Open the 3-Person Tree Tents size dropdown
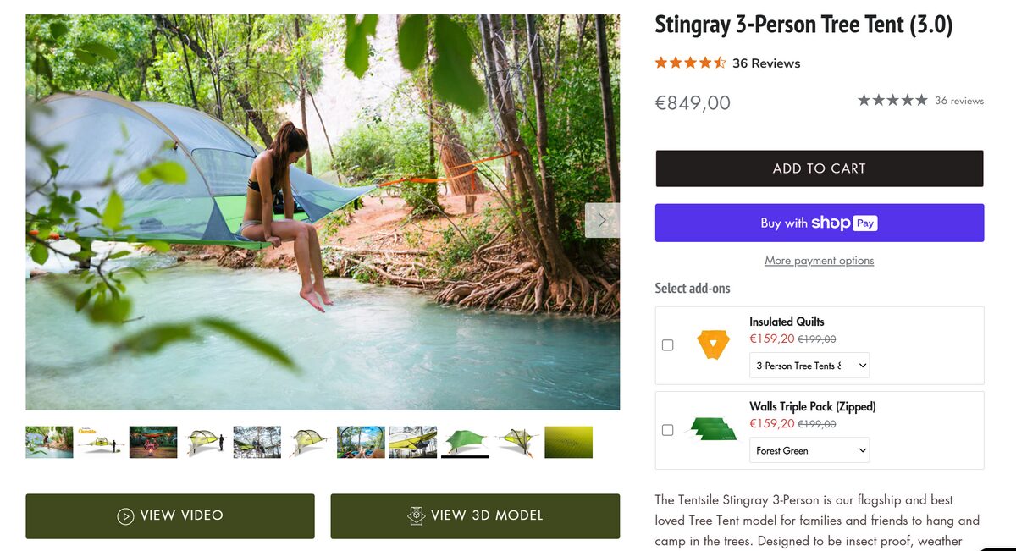 809,365
